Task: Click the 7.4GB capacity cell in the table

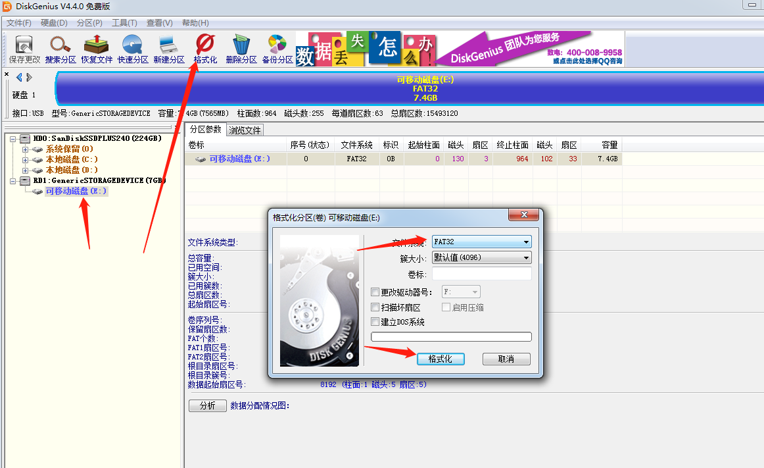Action: coord(602,159)
